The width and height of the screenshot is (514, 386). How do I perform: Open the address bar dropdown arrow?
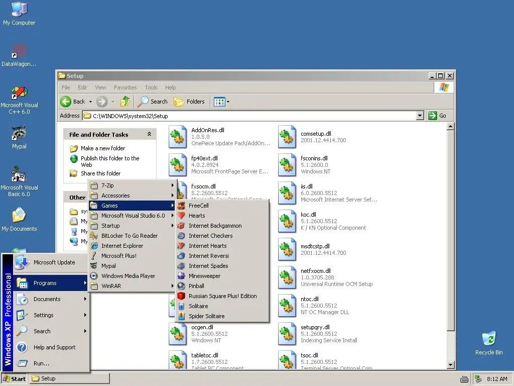pos(420,116)
